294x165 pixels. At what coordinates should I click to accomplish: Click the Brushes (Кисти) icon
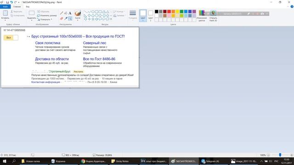pyautogui.click(x=78, y=13)
